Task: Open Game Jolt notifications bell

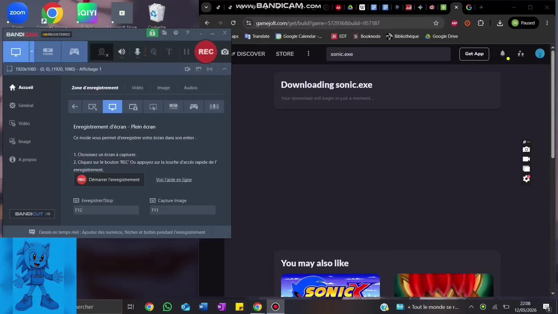Action: (x=502, y=53)
